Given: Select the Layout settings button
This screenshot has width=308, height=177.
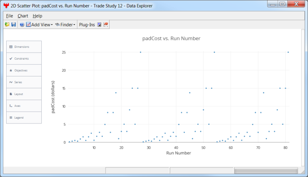Looking at the screenshot, I should 24,94.
